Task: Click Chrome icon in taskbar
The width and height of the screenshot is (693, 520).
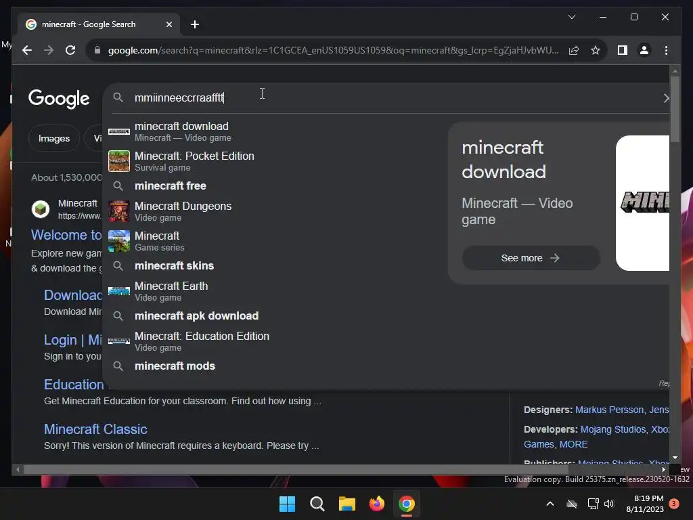Action: click(407, 504)
